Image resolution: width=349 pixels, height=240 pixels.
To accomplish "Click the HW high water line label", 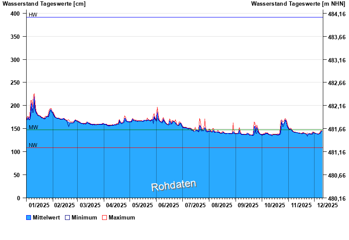I will (x=33, y=15).
